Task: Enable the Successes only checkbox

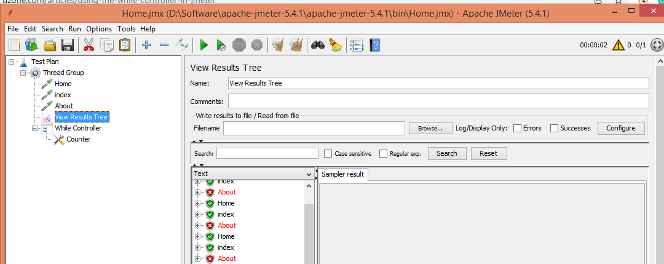Action: click(554, 128)
